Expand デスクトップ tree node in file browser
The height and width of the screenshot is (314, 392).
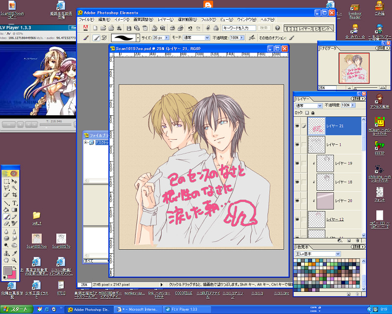click(86, 142)
